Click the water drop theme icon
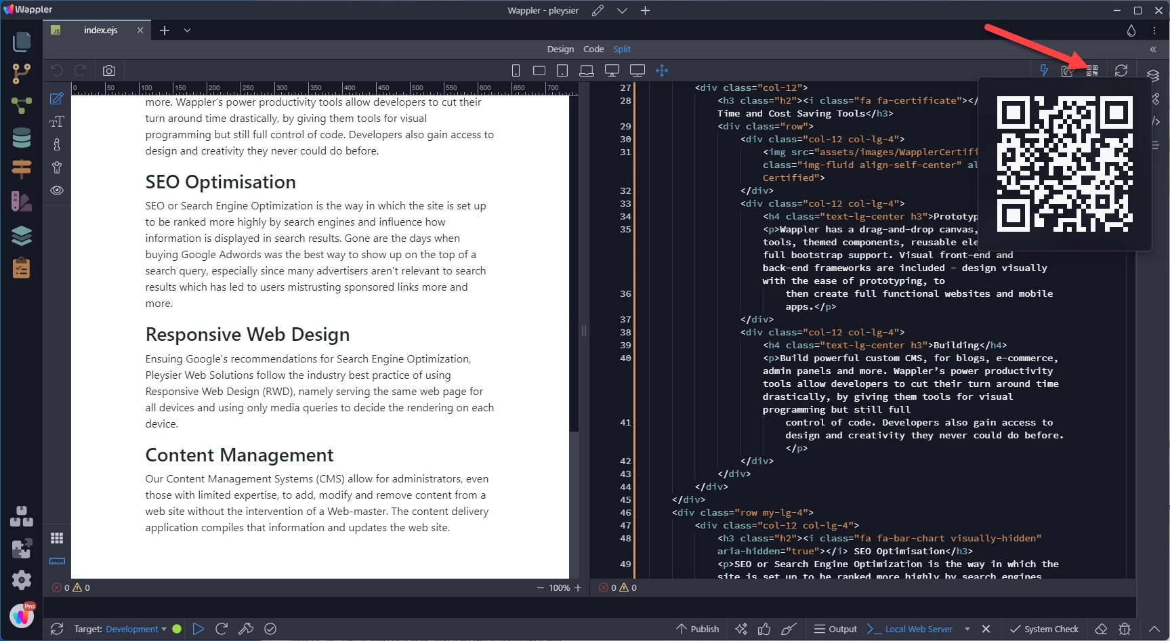Screen dimensions: 1170x641 pyautogui.click(x=1131, y=30)
